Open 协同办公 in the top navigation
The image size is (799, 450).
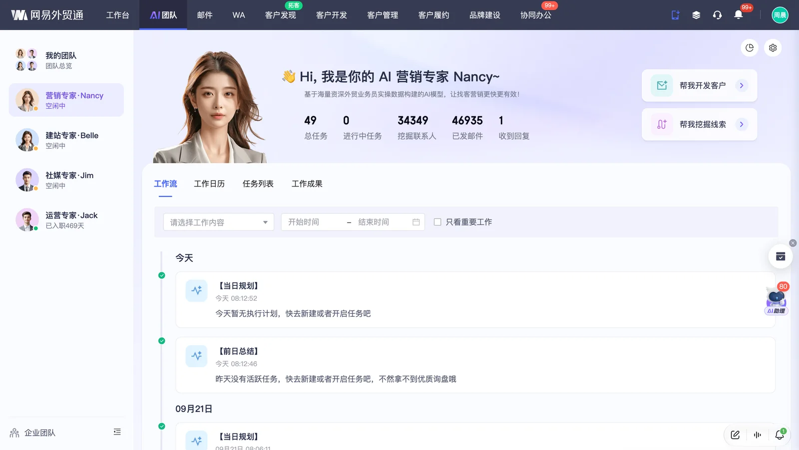pos(536,15)
